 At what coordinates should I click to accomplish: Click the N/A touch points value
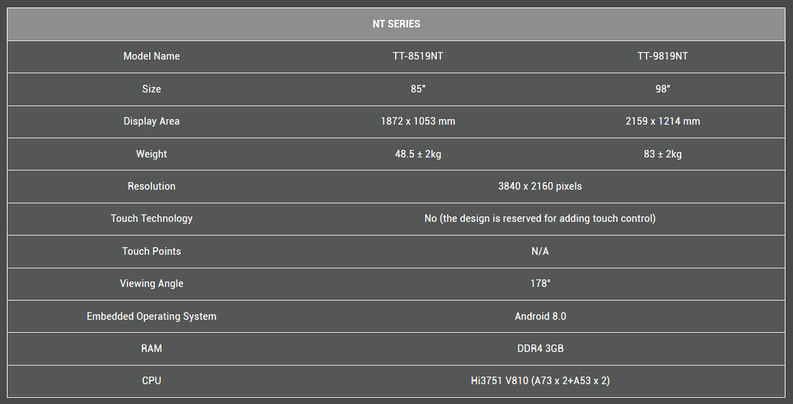click(x=540, y=251)
